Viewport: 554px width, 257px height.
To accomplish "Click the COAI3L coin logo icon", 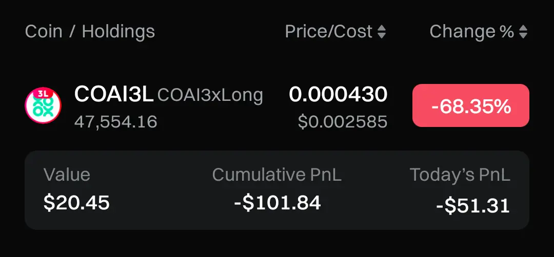I will point(43,105).
